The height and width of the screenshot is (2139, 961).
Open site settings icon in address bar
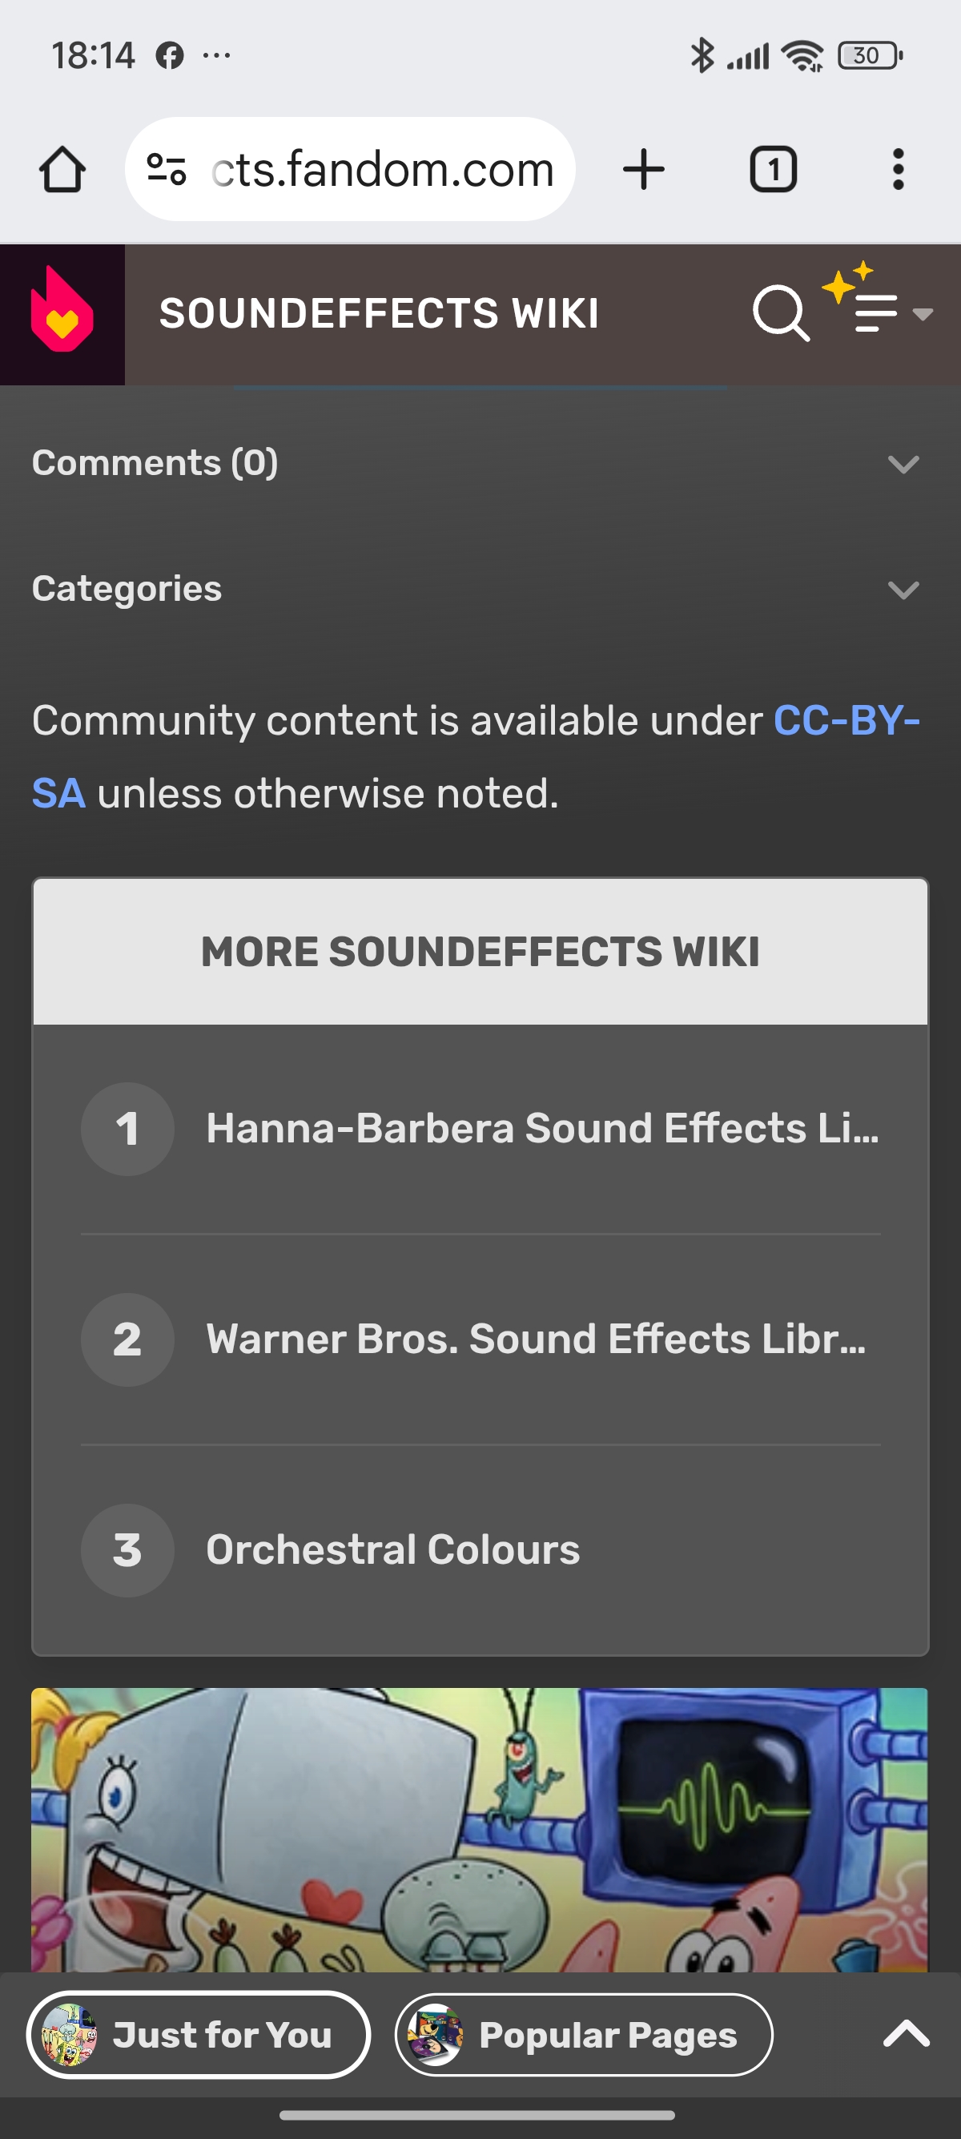166,170
